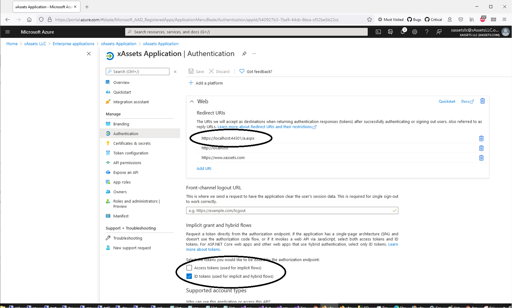This screenshot has height=308, width=512.
Task: Click the Add URI link
Action: point(204,168)
